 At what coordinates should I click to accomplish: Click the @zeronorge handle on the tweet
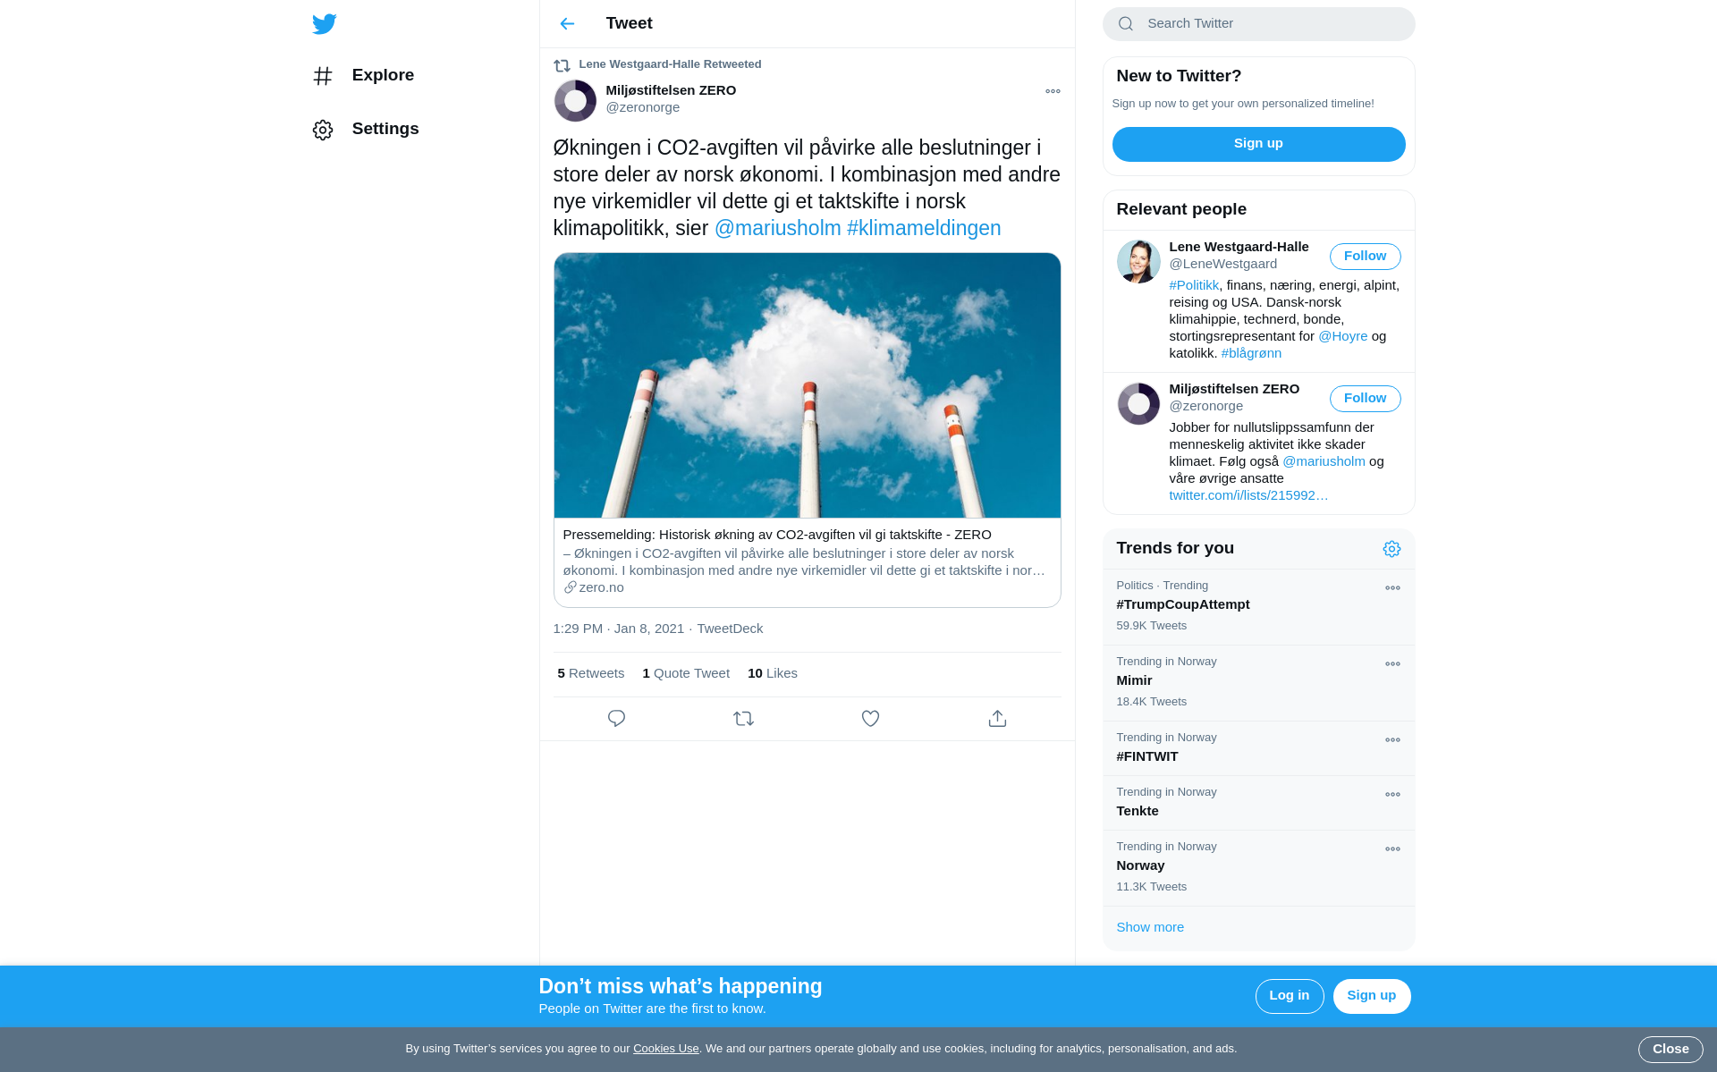(642, 107)
